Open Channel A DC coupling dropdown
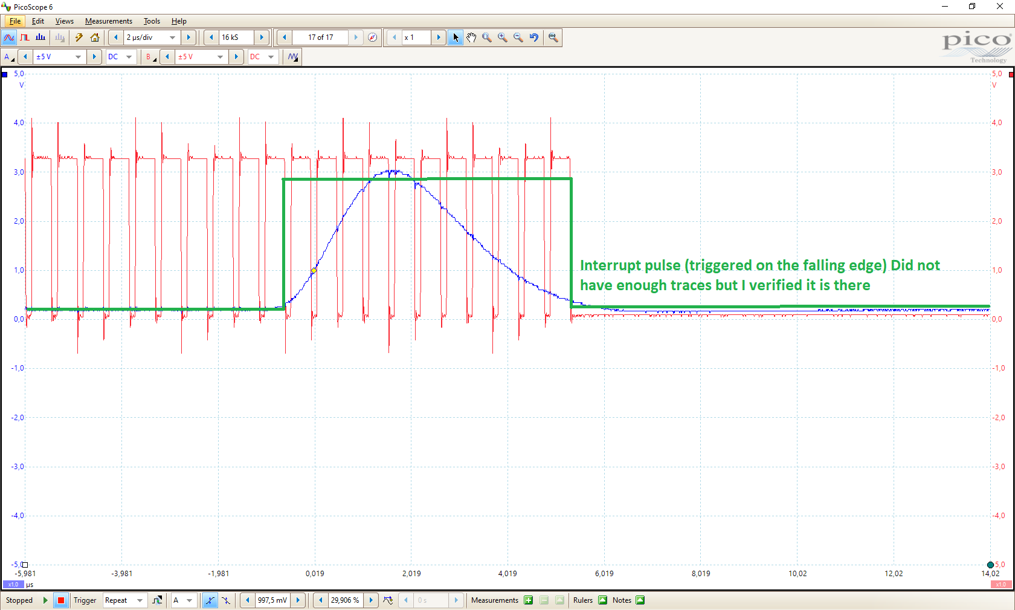The height and width of the screenshot is (610, 1015). (129, 57)
